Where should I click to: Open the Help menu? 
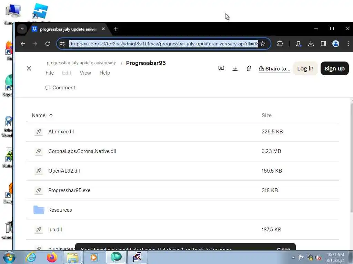[105, 73]
